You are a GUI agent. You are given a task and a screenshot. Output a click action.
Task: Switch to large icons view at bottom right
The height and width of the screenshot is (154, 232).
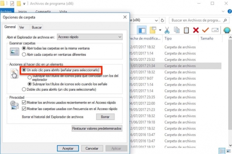(229, 151)
